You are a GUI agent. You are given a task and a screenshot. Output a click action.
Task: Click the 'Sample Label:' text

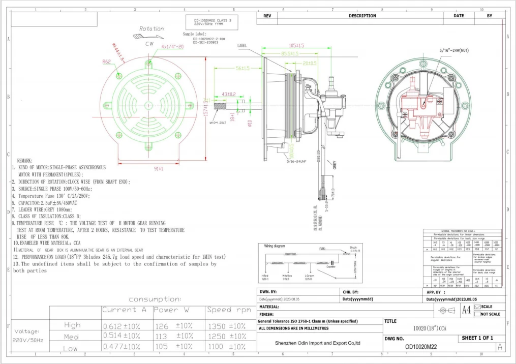pos(195,34)
